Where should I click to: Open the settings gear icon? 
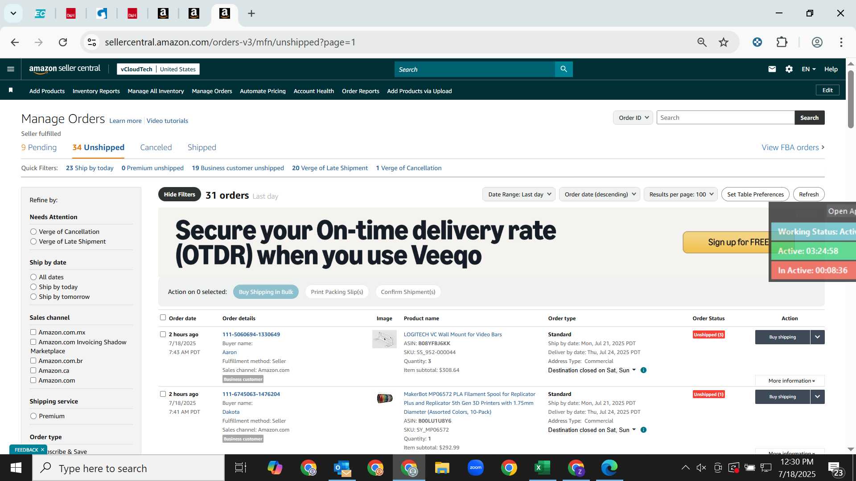[789, 69]
